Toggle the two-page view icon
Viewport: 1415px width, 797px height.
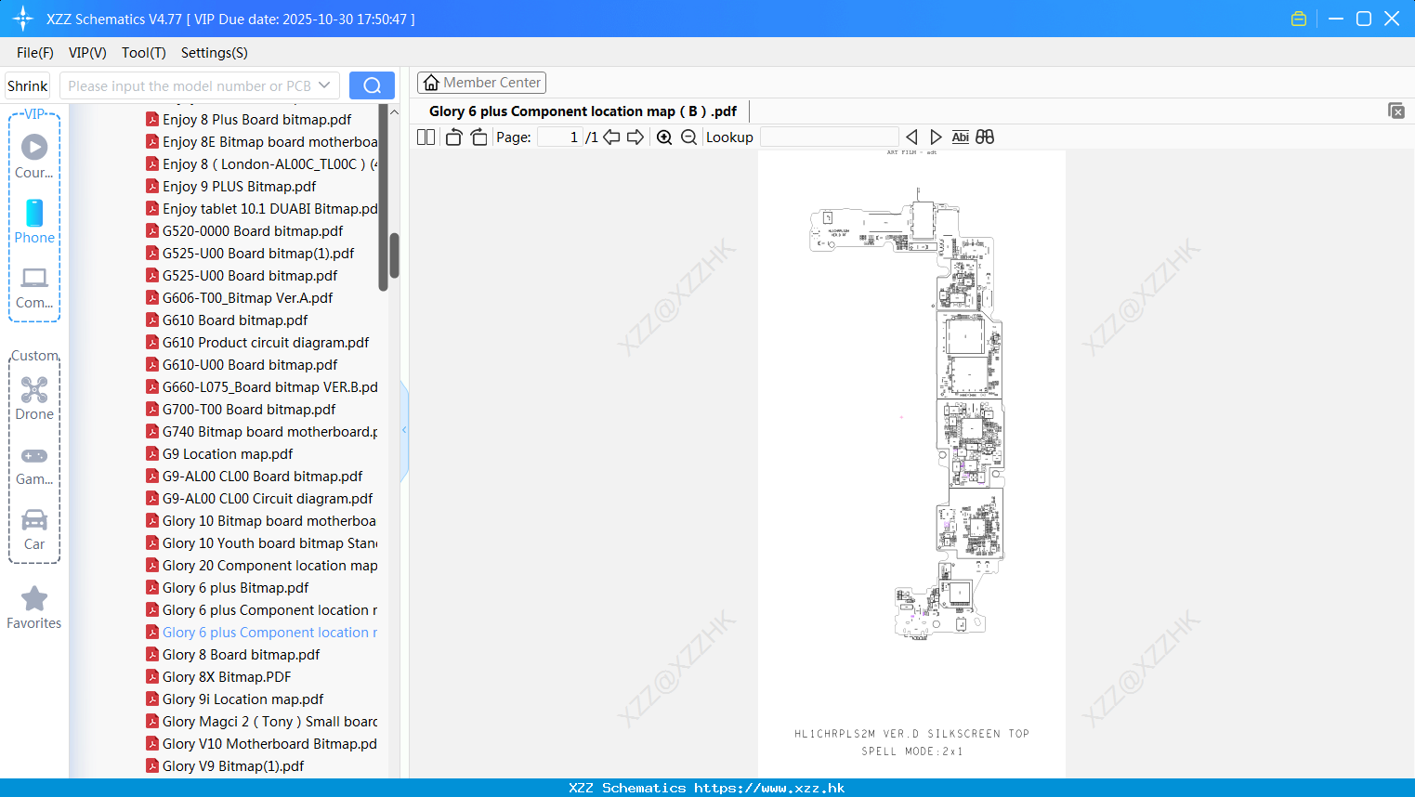tap(426, 137)
